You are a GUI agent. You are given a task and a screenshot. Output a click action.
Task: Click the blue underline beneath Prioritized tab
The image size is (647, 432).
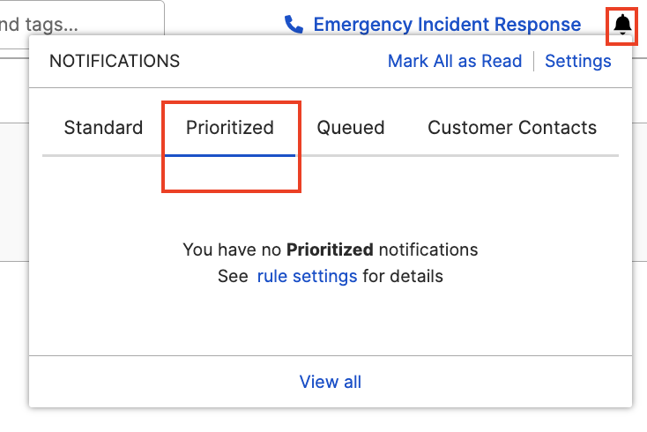coord(230,155)
